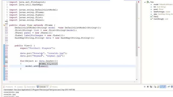Click 'JFrame' in the class declaration

48,25
